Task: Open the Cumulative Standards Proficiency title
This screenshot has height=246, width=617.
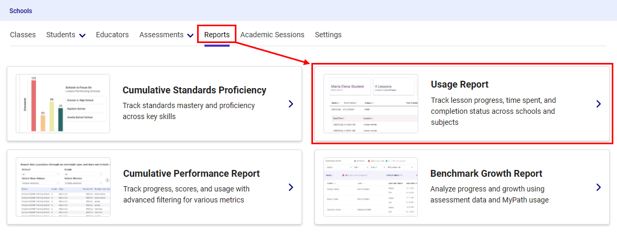Action: coord(194,90)
